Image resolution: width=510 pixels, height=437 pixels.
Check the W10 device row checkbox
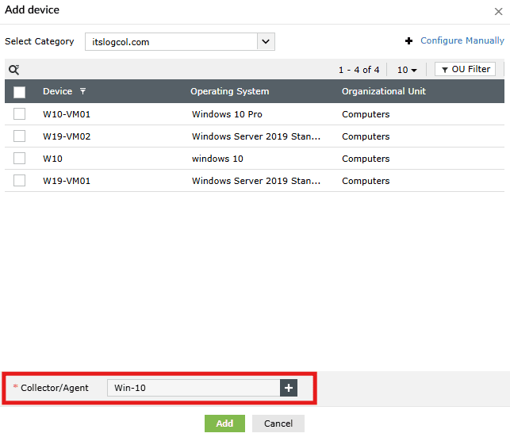[x=20, y=159]
